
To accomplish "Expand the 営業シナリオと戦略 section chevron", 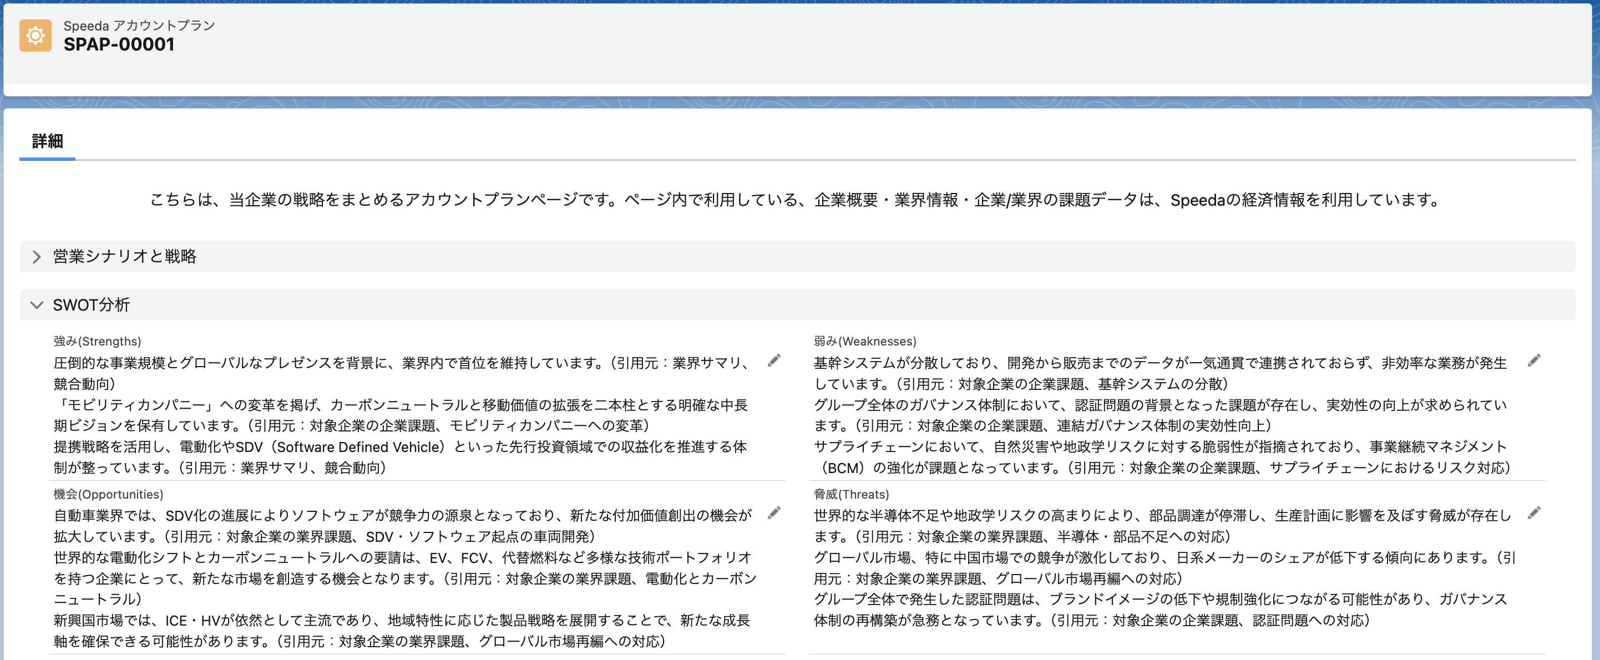I will 37,256.
